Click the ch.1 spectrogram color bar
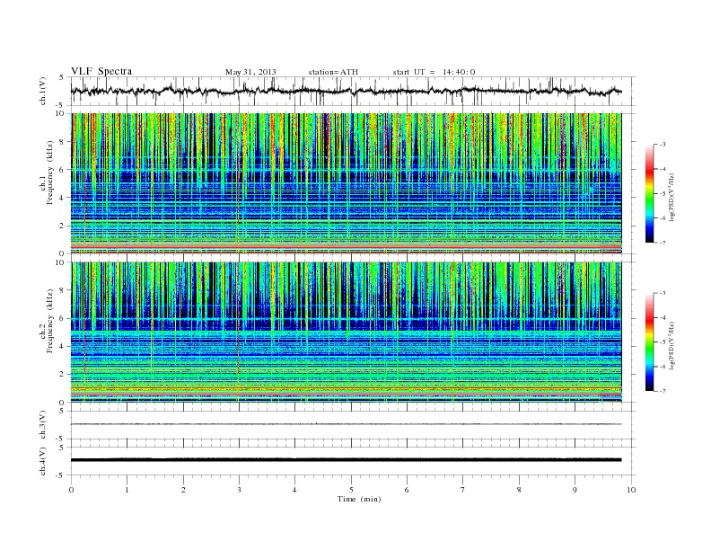Image resolution: width=711 pixels, height=550 pixels. (649, 193)
